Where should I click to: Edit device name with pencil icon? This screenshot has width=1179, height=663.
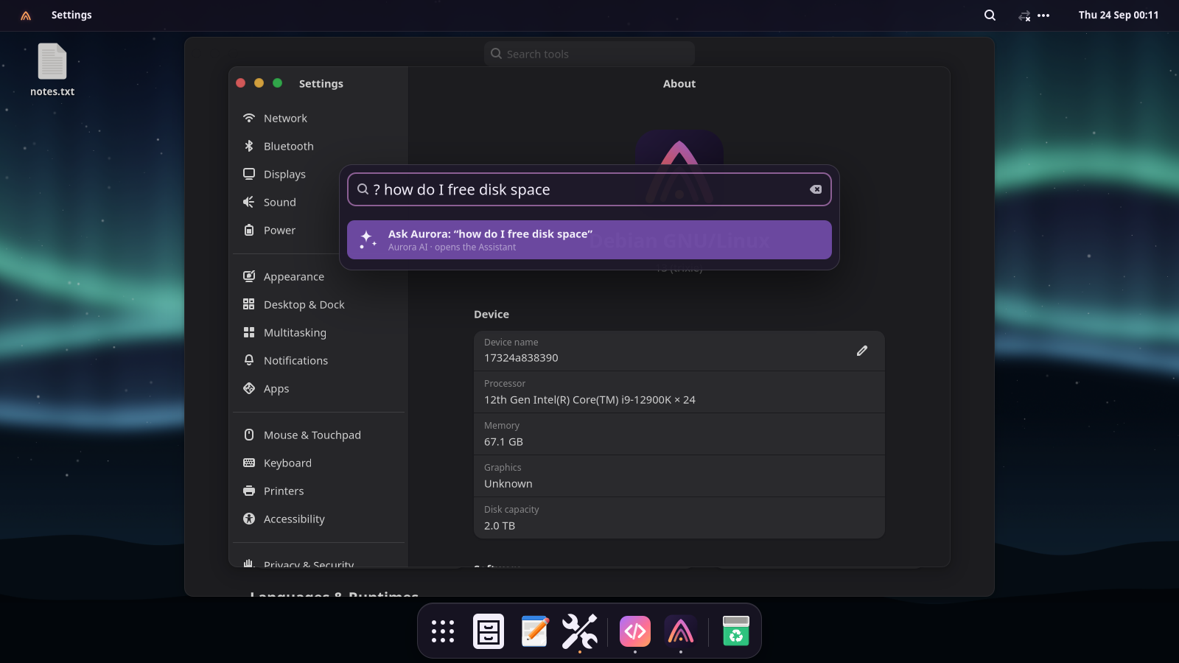(862, 351)
